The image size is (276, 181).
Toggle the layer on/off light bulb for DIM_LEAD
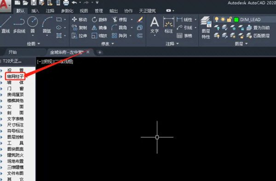pyautogui.click(x=217, y=19)
